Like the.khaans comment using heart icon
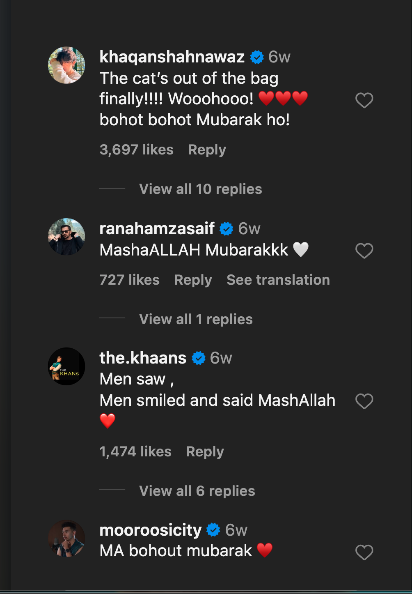This screenshot has width=412, height=594. [x=364, y=401]
